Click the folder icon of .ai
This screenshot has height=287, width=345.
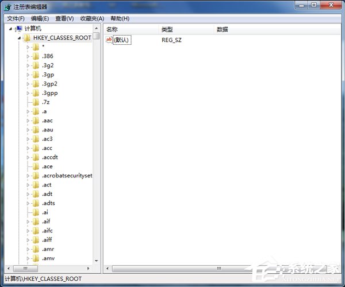pyautogui.click(x=36, y=212)
